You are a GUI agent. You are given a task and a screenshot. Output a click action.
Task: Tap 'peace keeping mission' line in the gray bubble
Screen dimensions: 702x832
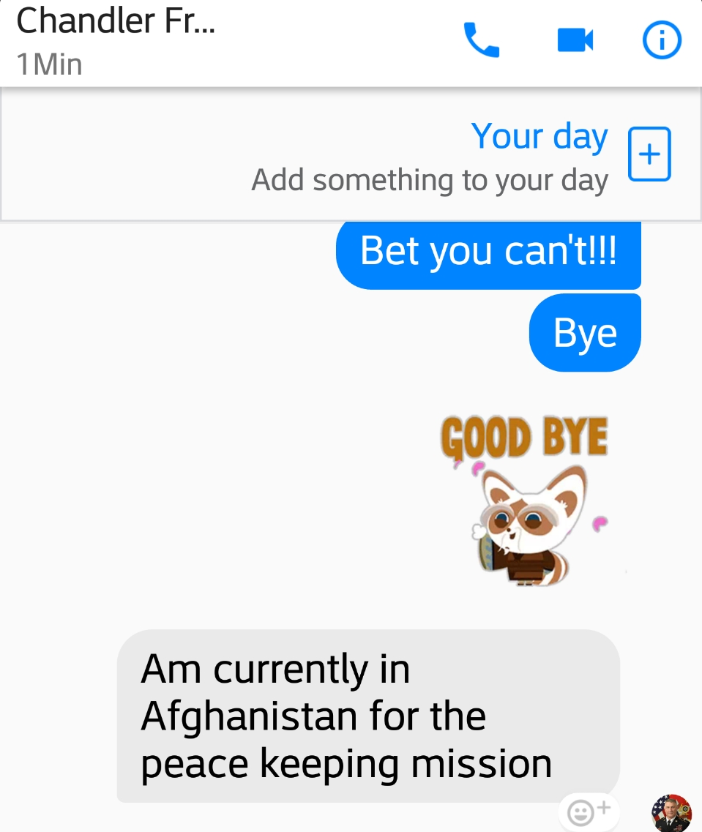346,764
